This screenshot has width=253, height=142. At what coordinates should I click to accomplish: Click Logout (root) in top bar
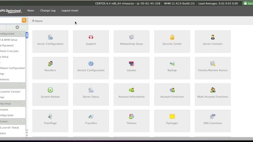point(70,11)
